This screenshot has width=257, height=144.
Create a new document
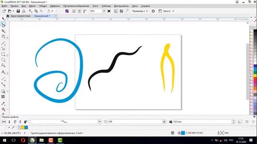(x=4, y=11)
